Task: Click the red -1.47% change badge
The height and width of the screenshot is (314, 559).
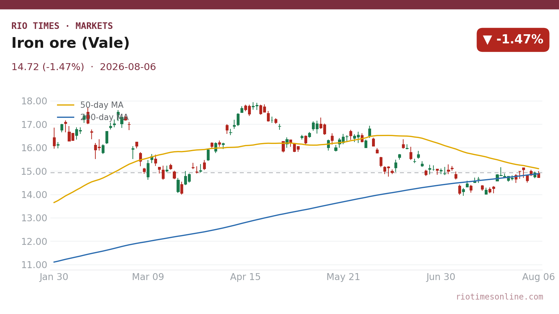Action: tap(513, 40)
